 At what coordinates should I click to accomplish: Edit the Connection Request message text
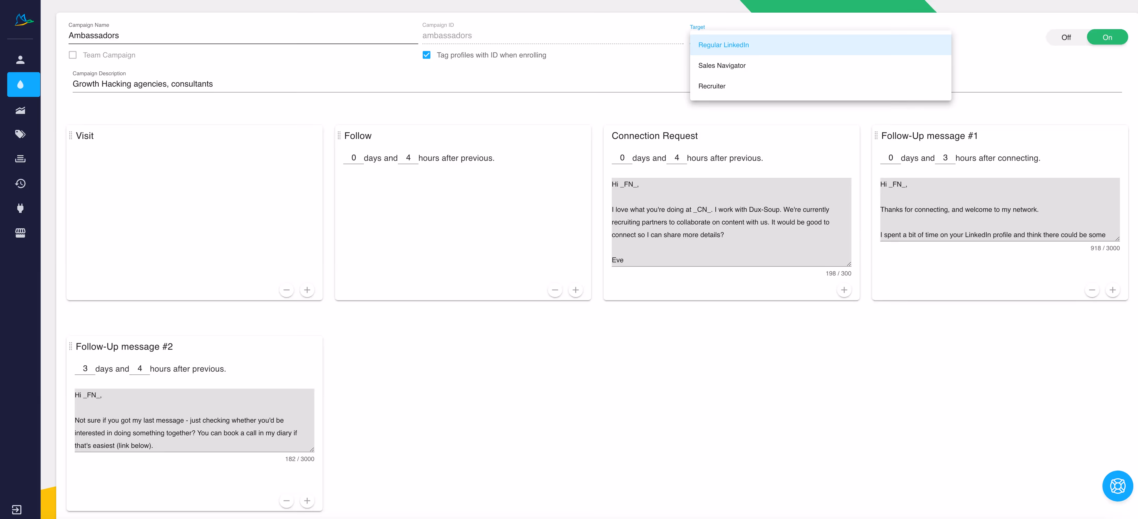(731, 222)
